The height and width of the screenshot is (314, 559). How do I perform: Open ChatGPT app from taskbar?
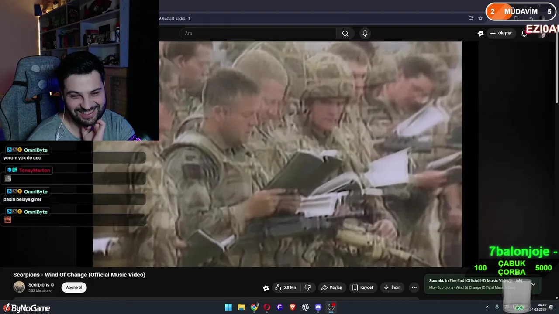pyautogui.click(x=305, y=307)
